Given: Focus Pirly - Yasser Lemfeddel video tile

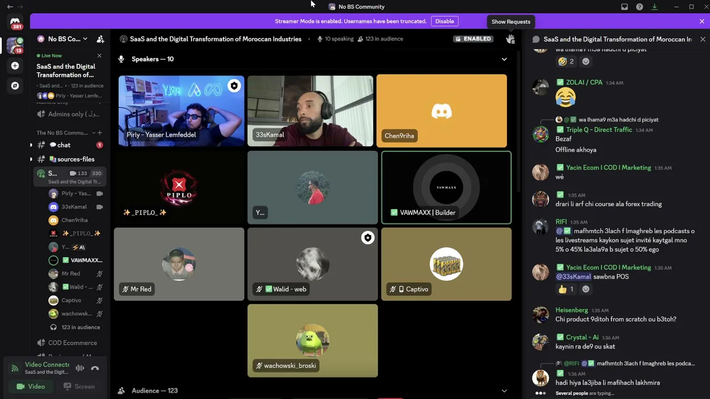Looking at the screenshot, I should pyautogui.click(x=181, y=111).
